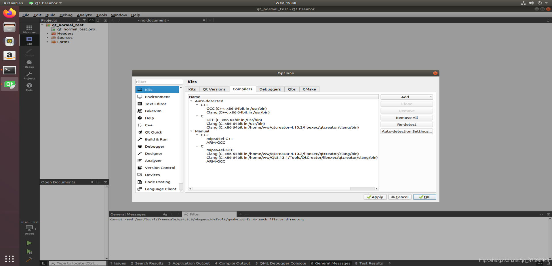Open Files from the Ubuntu dock
This screenshot has height=266, width=552.
point(9,28)
